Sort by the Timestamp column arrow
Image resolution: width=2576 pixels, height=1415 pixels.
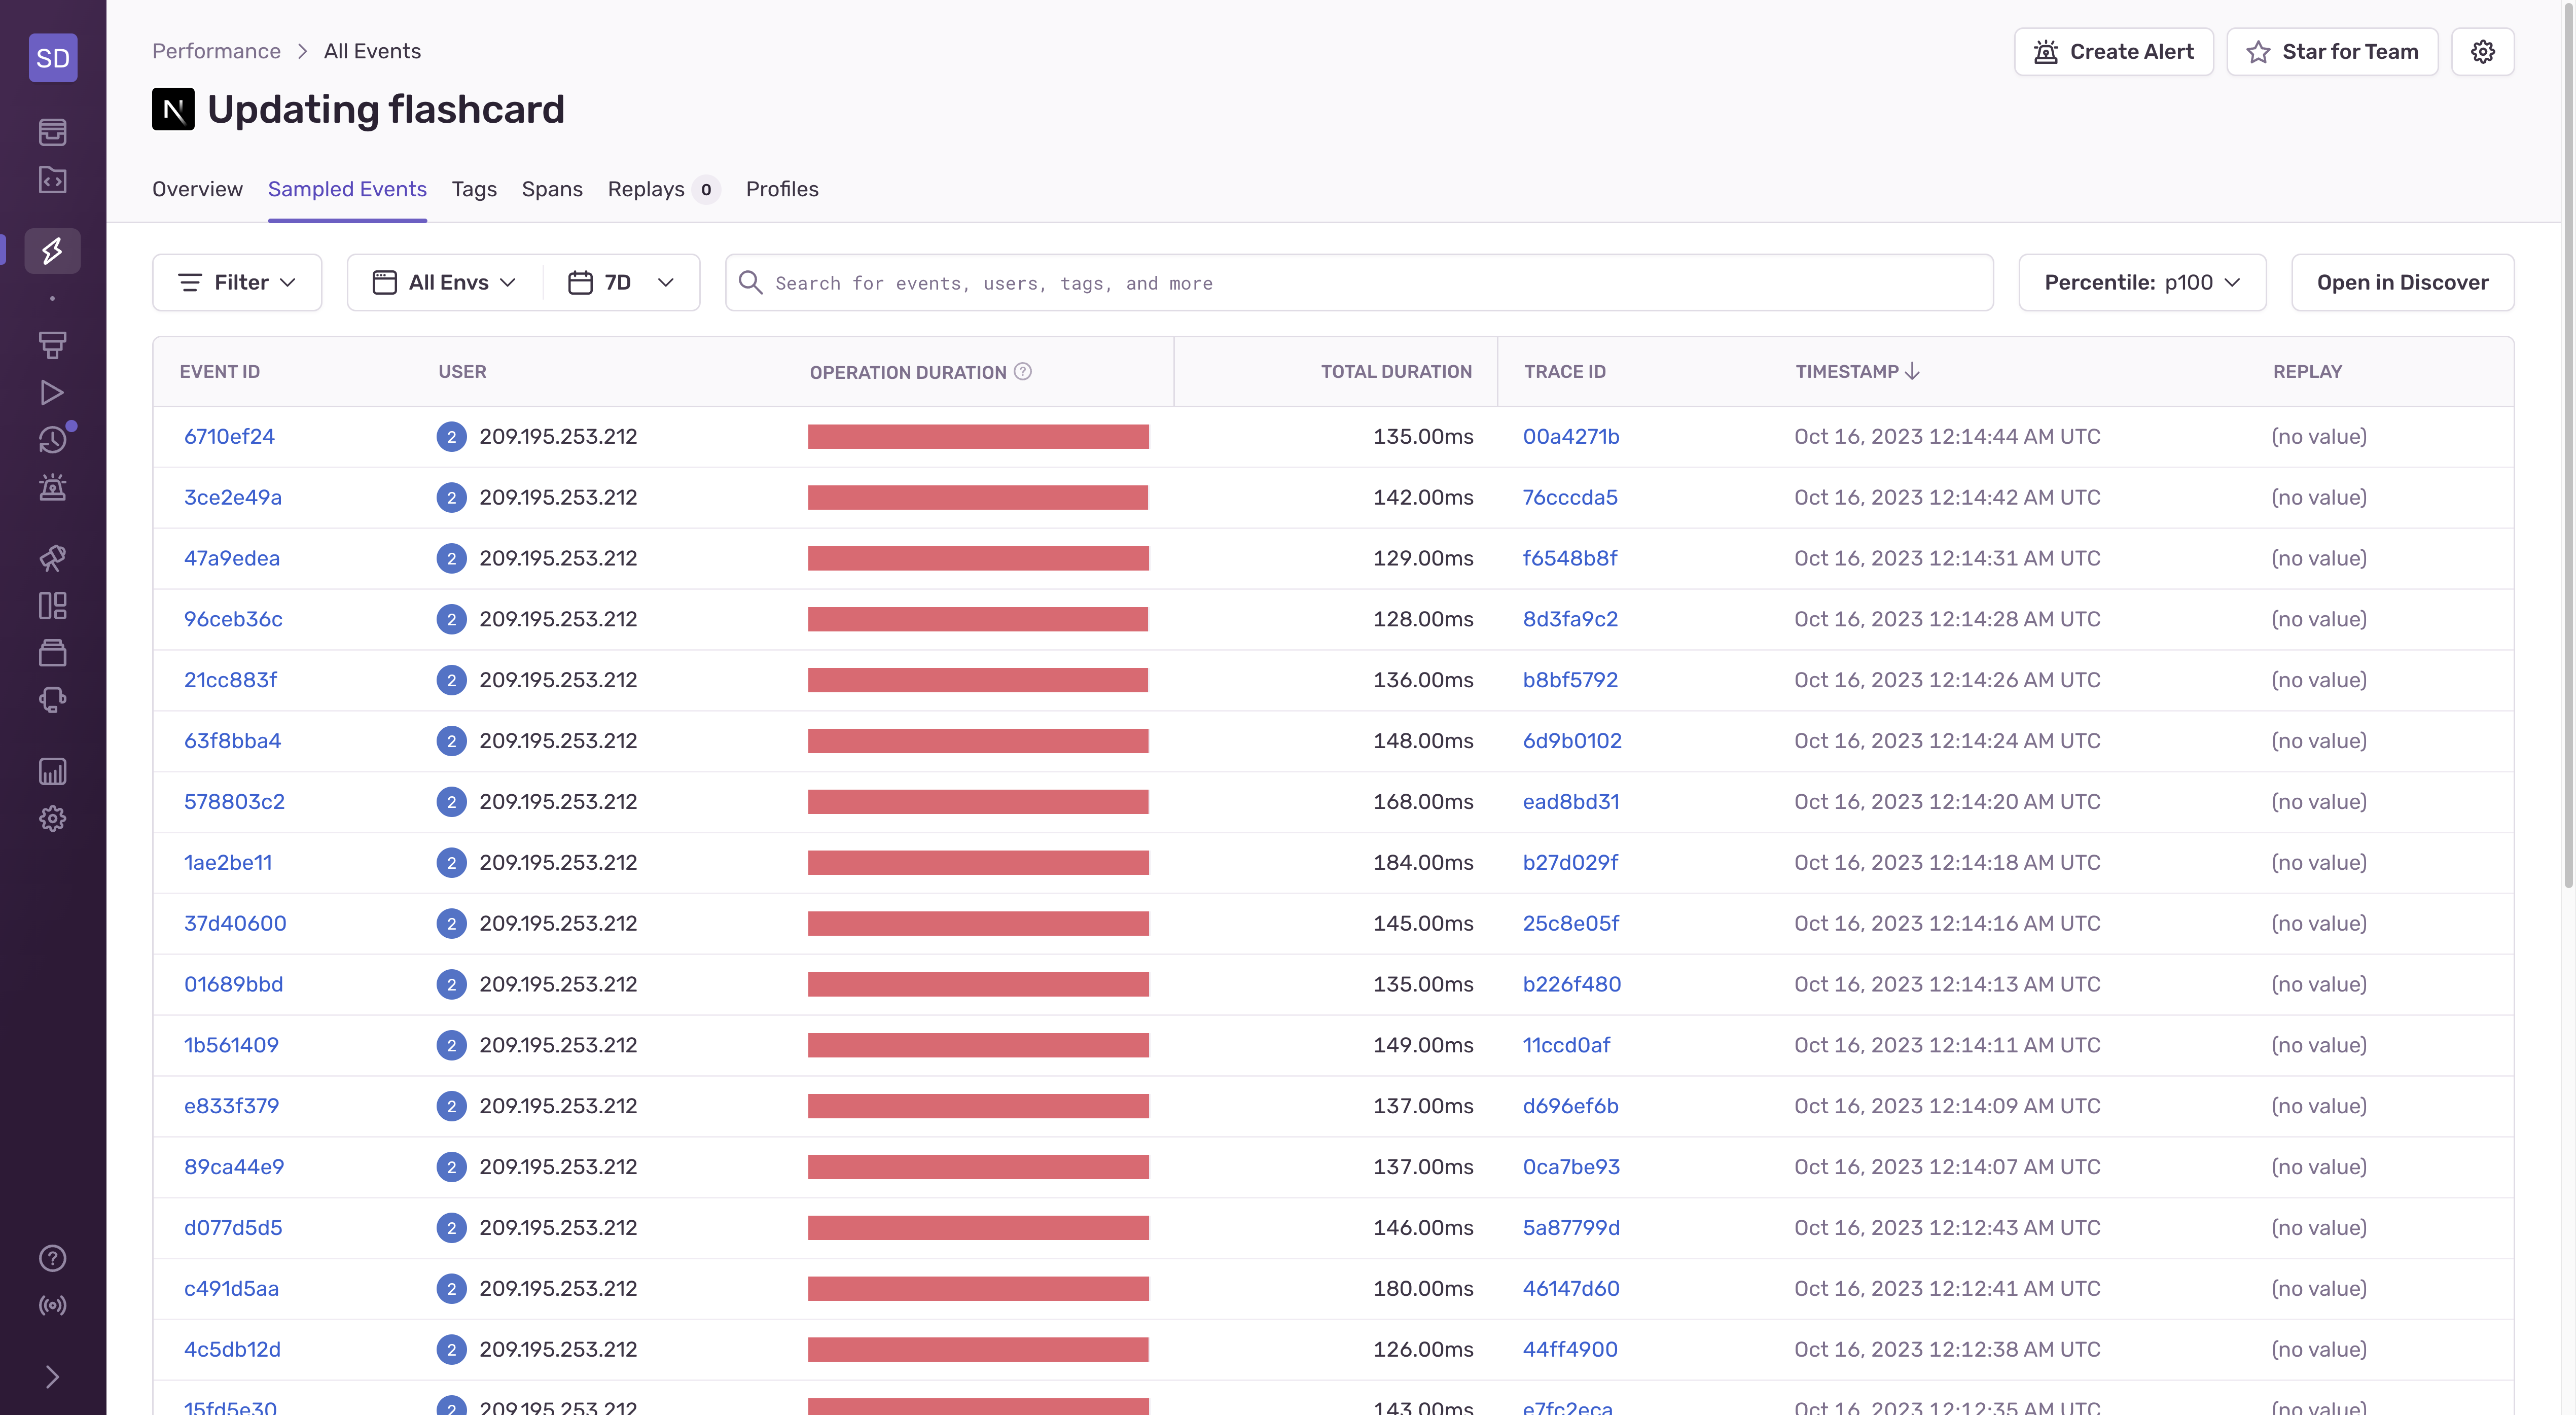click(1912, 371)
